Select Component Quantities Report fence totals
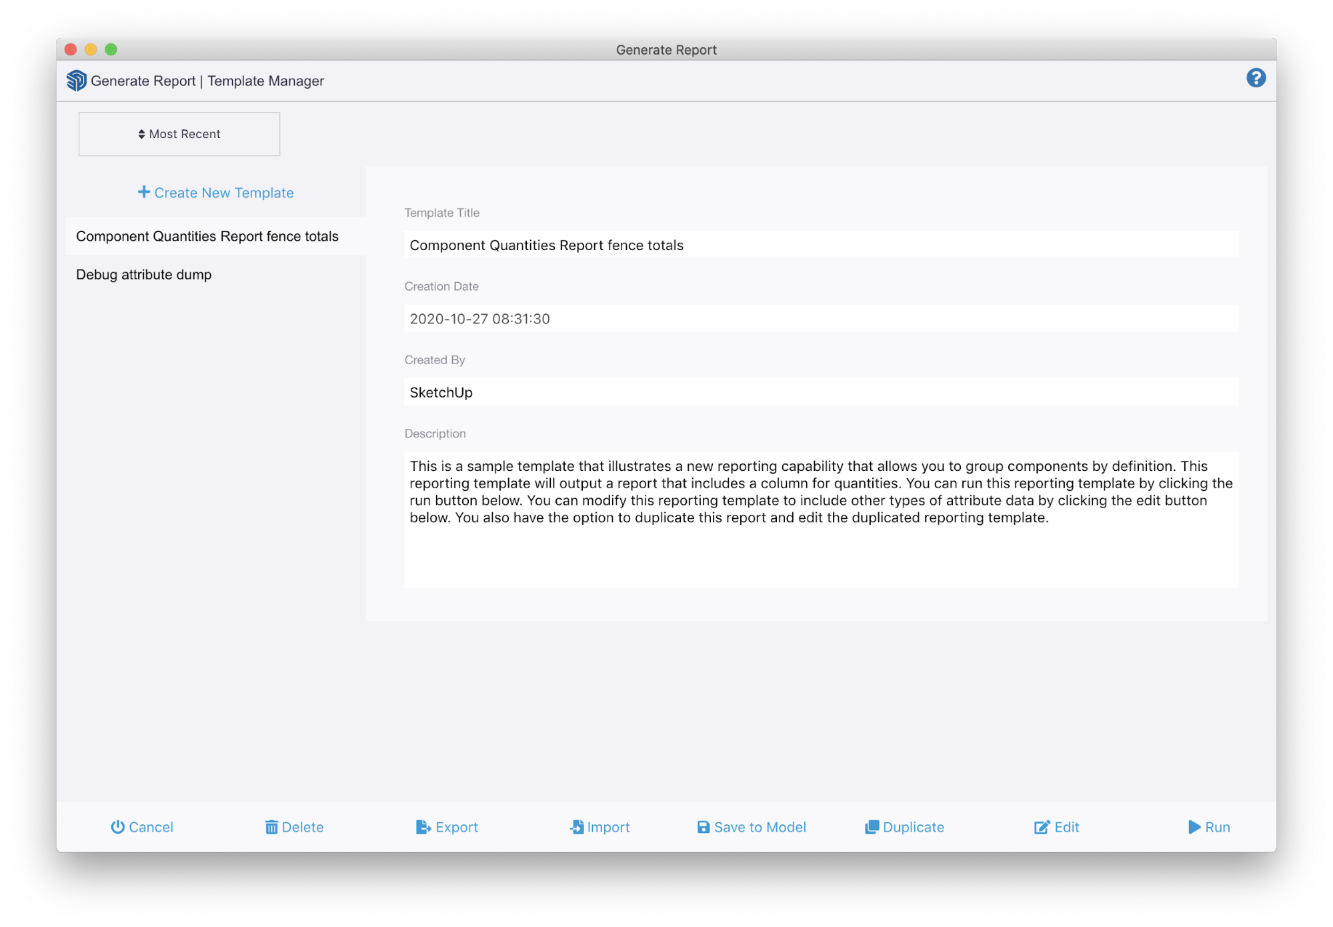This screenshot has height=927, width=1333. [x=207, y=236]
